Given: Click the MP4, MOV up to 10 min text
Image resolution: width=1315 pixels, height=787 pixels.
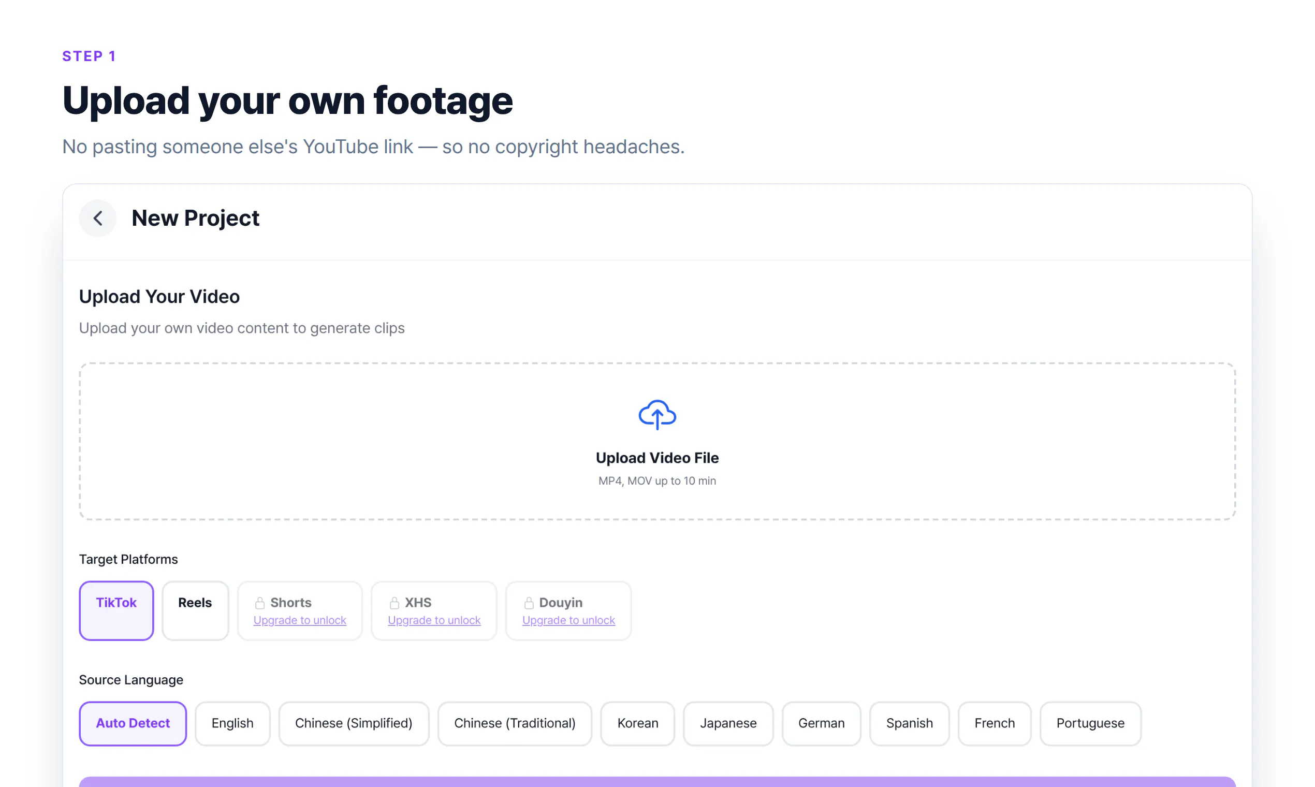Looking at the screenshot, I should tap(657, 481).
